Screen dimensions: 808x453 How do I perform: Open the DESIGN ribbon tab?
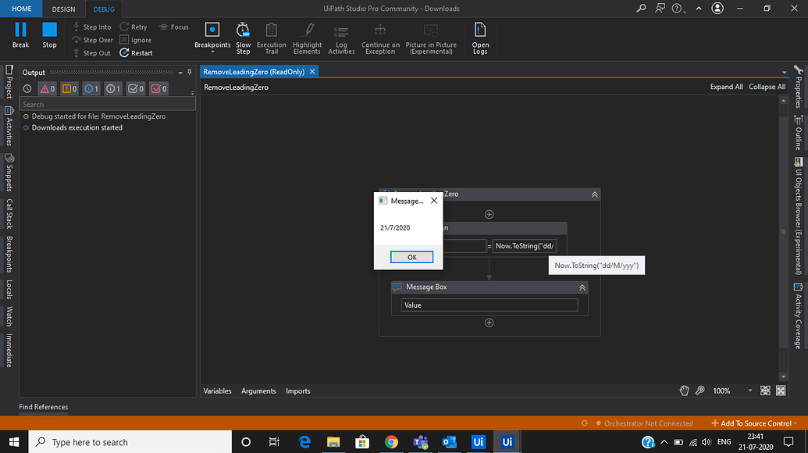pyautogui.click(x=62, y=9)
